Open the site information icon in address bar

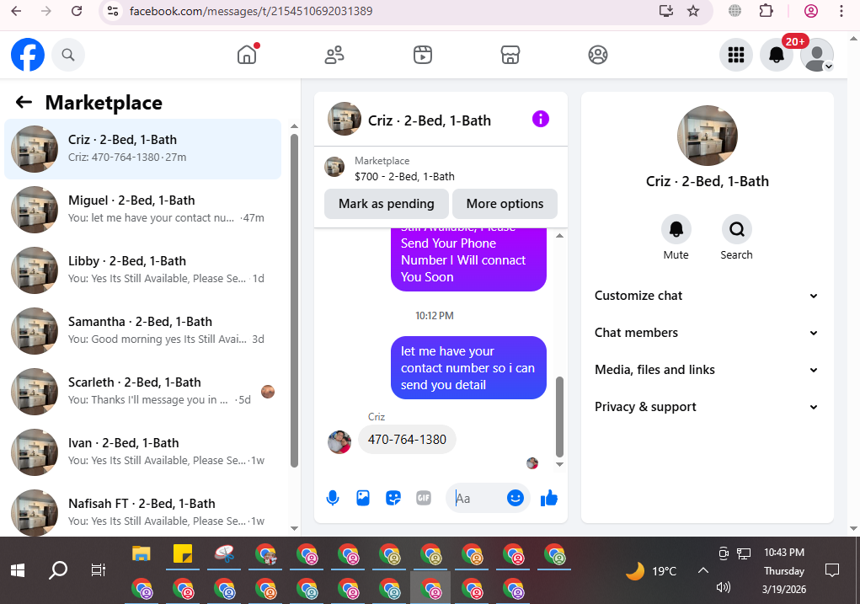pyautogui.click(x=113, y=11)
